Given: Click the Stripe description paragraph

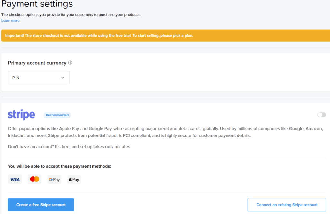Looking at the screenshot, I should click(x=165, y=132).
